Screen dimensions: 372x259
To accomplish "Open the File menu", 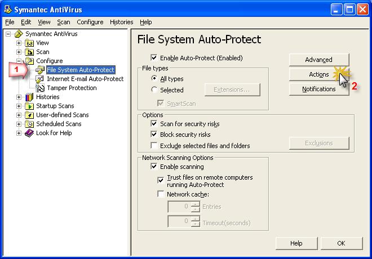I will pos(10,22).
